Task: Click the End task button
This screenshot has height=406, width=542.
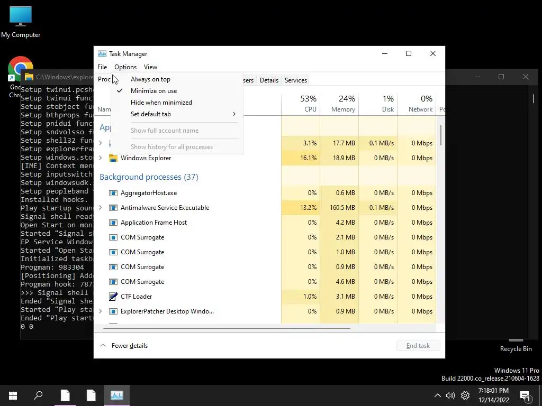Action: click(418, 346)
